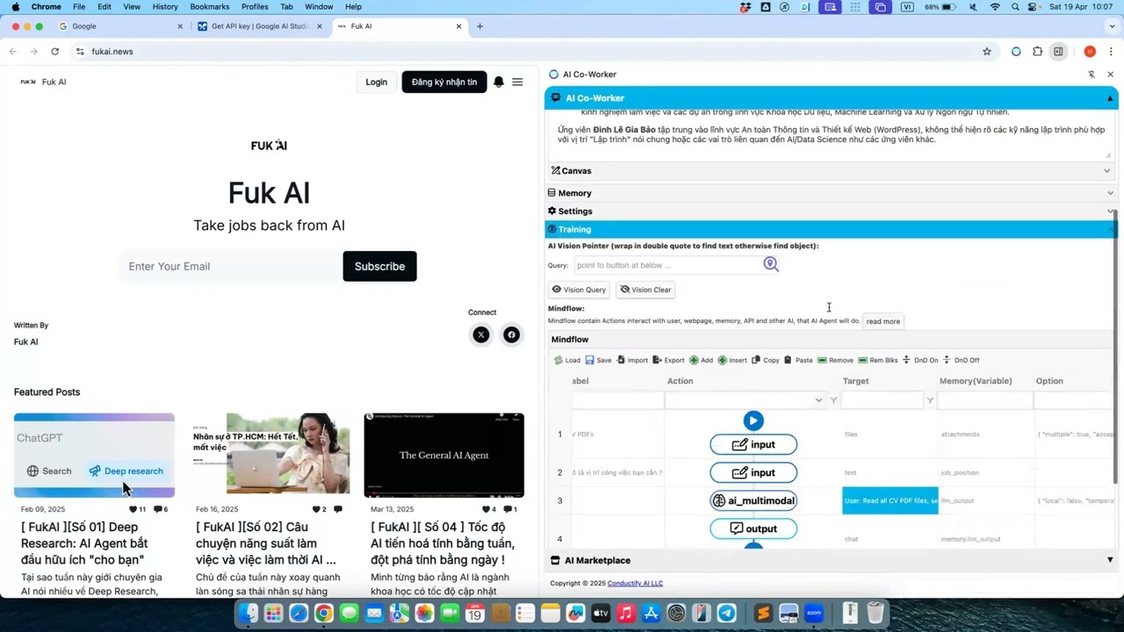Reload the fukai.news page
Image resolution: width=1124 pixels, height=632 pixels.
pyautogui.click(x=54, y=52)
